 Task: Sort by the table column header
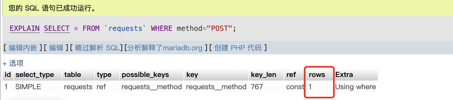coord(73,75)
